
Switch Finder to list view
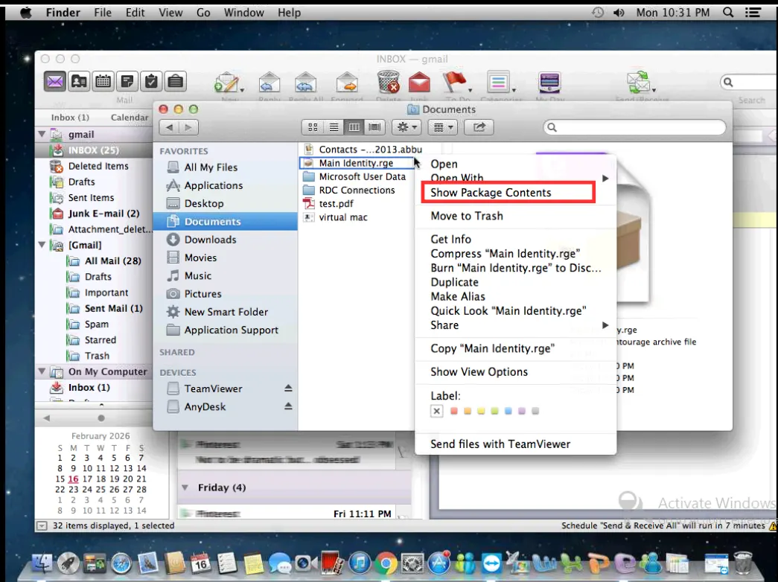[x=334, y=128]
